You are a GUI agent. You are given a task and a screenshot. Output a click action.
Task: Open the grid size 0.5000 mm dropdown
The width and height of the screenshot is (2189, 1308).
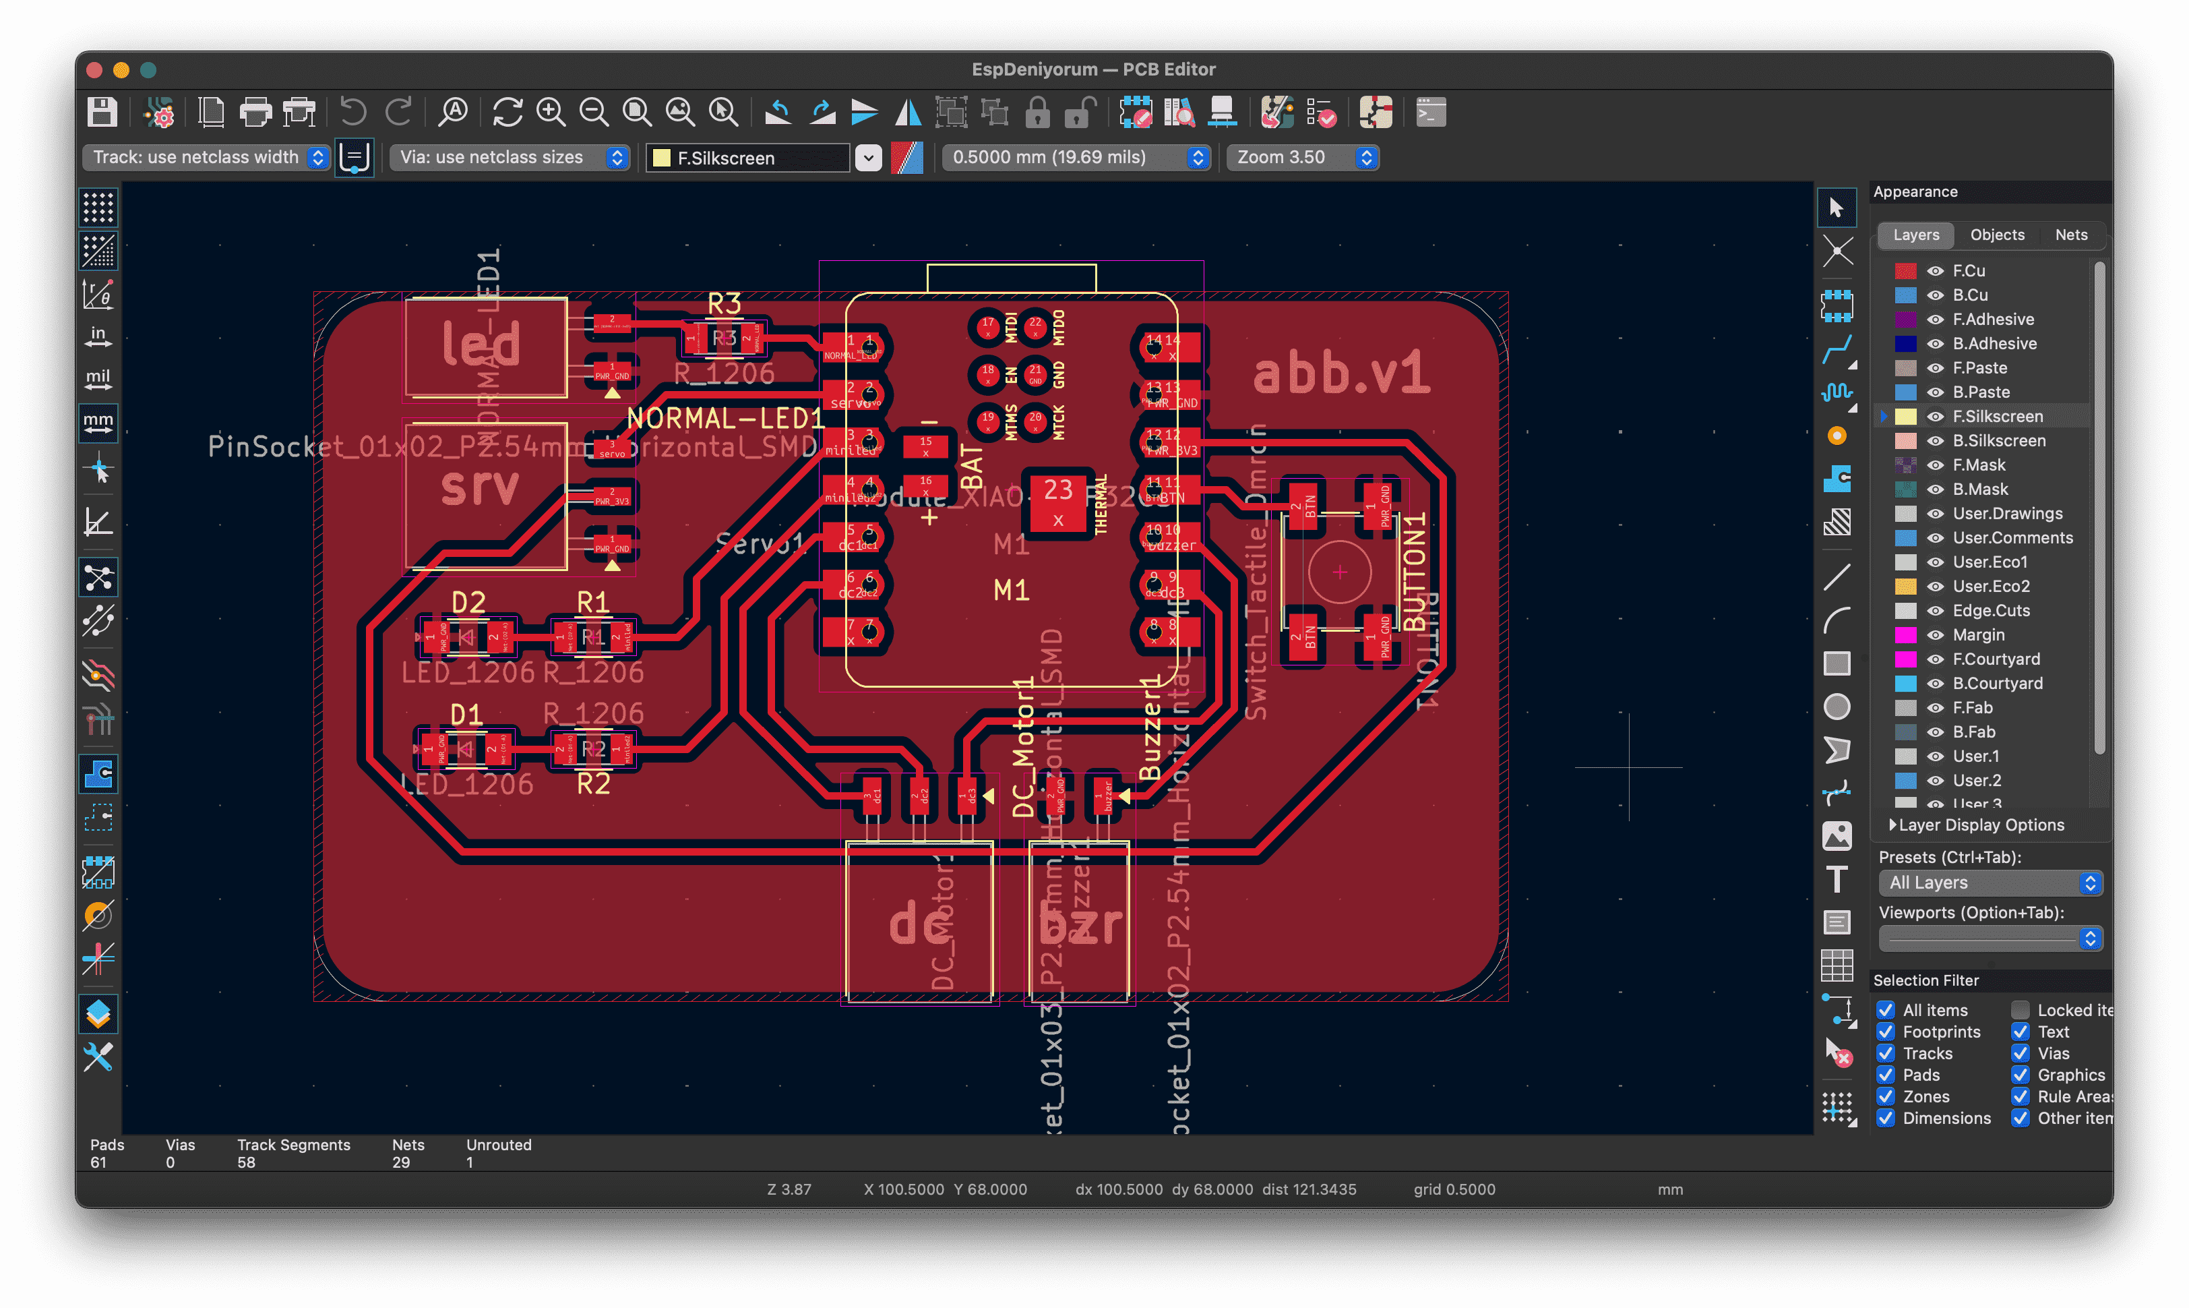coord(1076,158)
